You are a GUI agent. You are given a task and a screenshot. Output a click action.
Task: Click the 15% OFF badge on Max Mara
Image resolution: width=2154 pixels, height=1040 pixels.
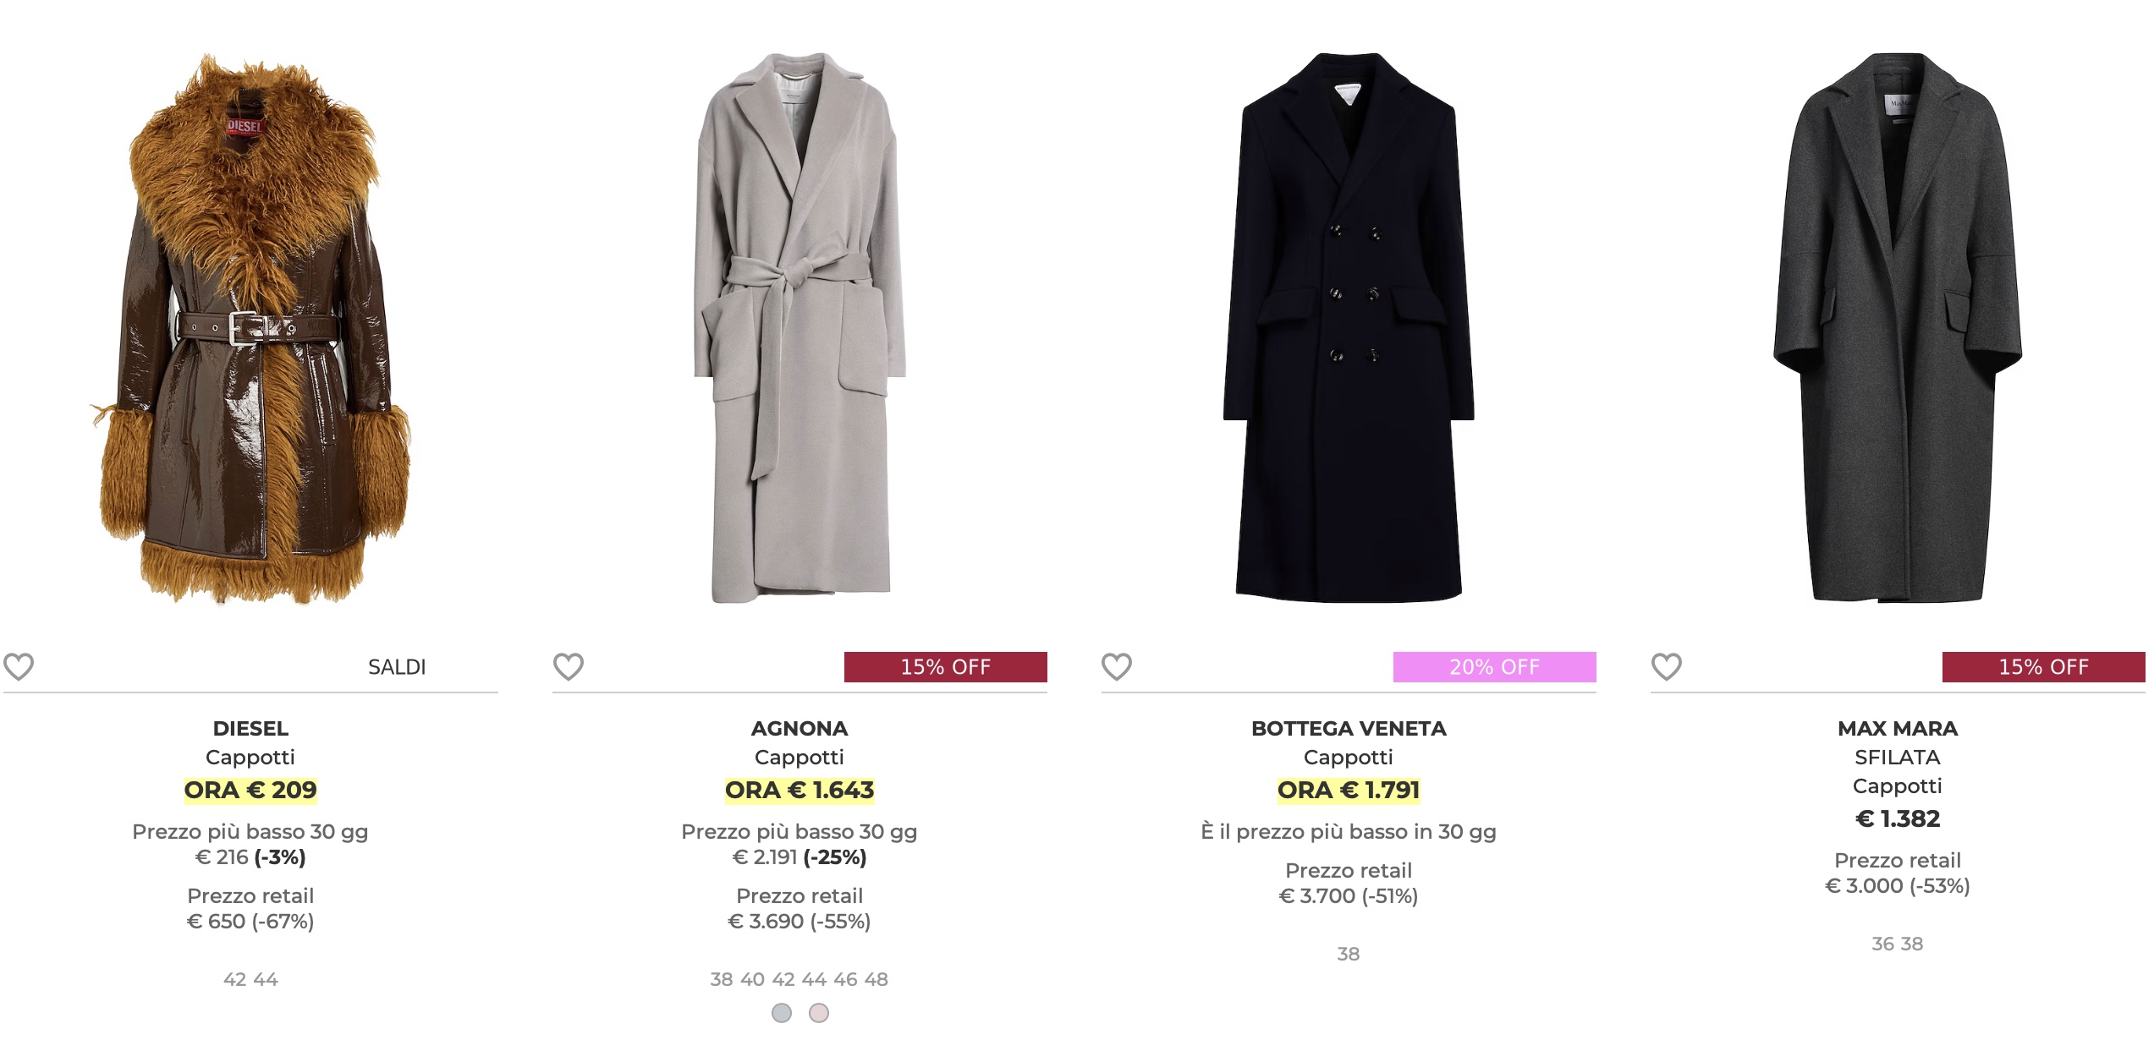2043,667
